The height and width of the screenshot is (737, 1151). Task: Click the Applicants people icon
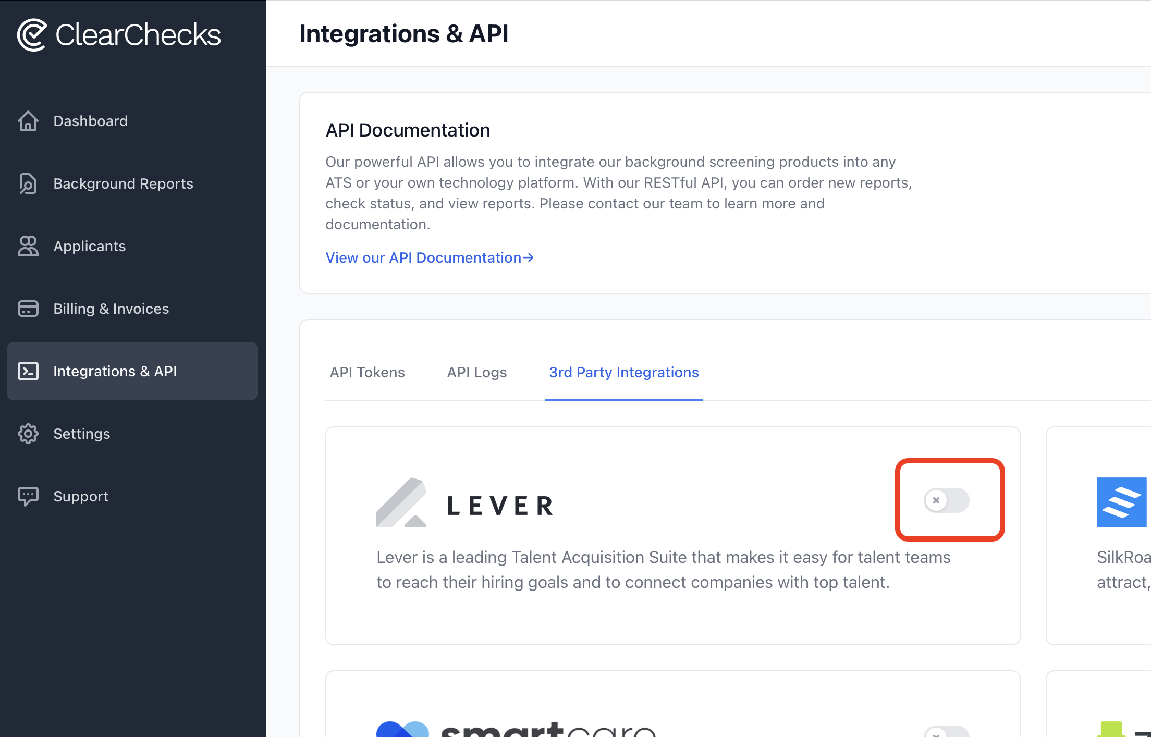tap(28, 246)
